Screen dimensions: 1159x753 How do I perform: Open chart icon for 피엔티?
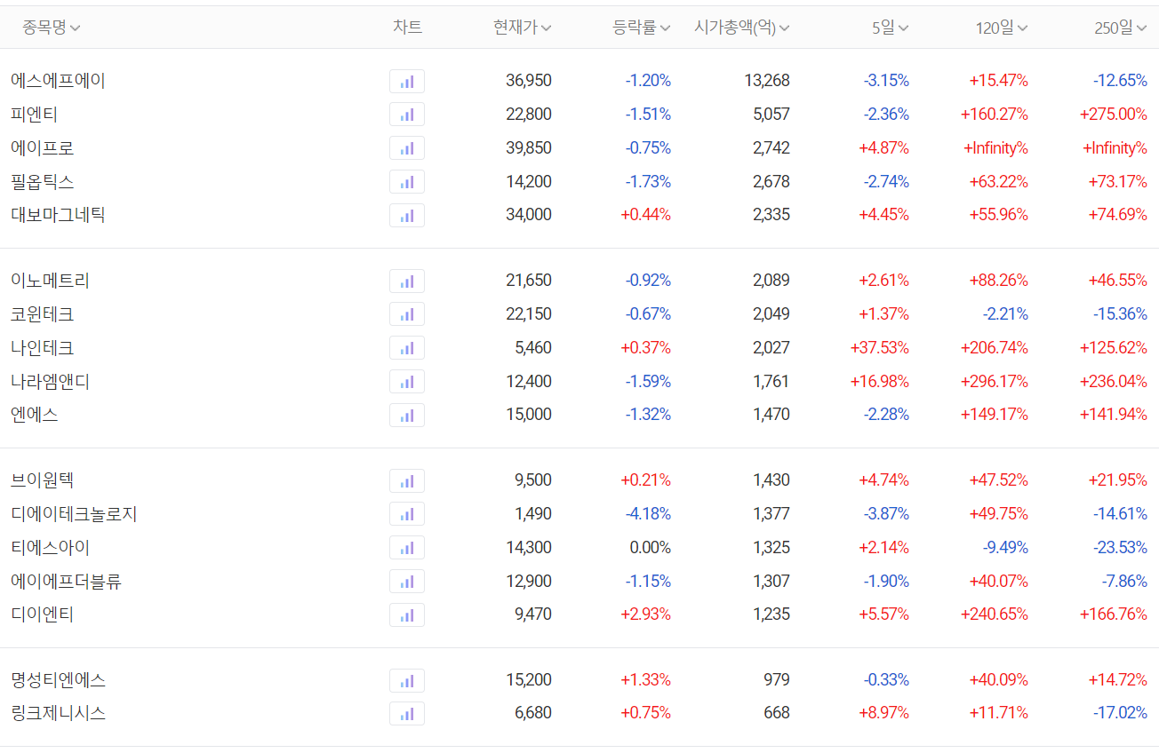click(407, 115)
